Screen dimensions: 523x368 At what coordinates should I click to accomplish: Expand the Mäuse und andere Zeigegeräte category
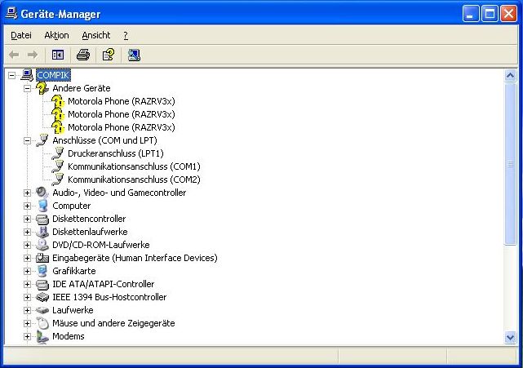28,323
